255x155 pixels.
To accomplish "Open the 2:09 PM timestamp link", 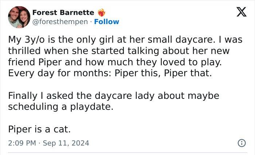I will 22,143.
